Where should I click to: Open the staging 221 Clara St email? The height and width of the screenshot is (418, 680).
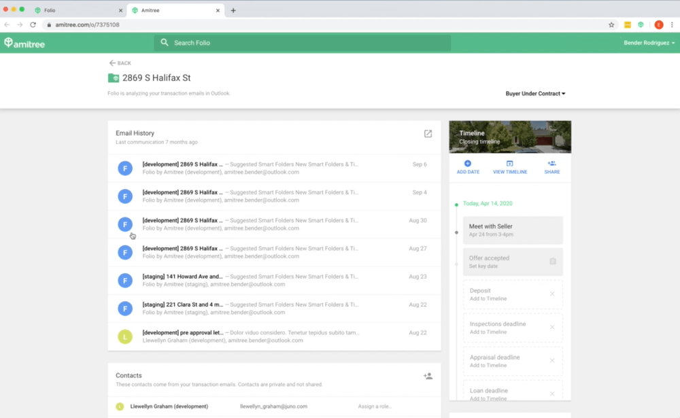274,309
